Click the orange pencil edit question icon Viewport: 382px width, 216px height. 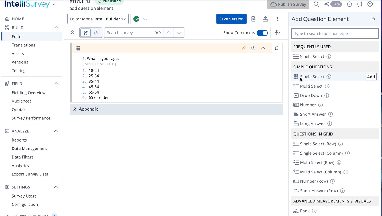coord(243,48)
